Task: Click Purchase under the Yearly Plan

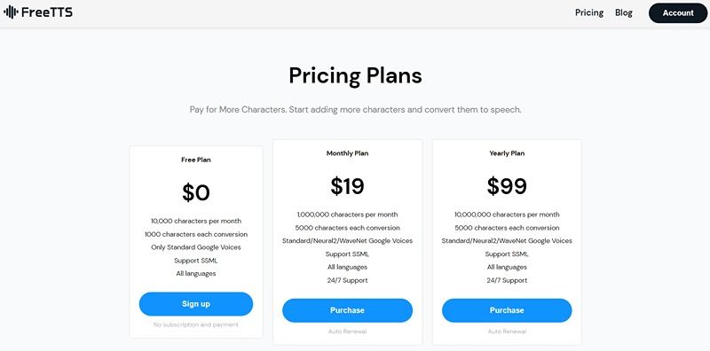Action: pyautogui.click(x=507, y=310)
